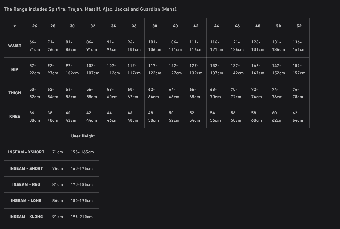Select the hip cell 142-147cm
This screenshot has width=340, height=229.
pos(258,70)
